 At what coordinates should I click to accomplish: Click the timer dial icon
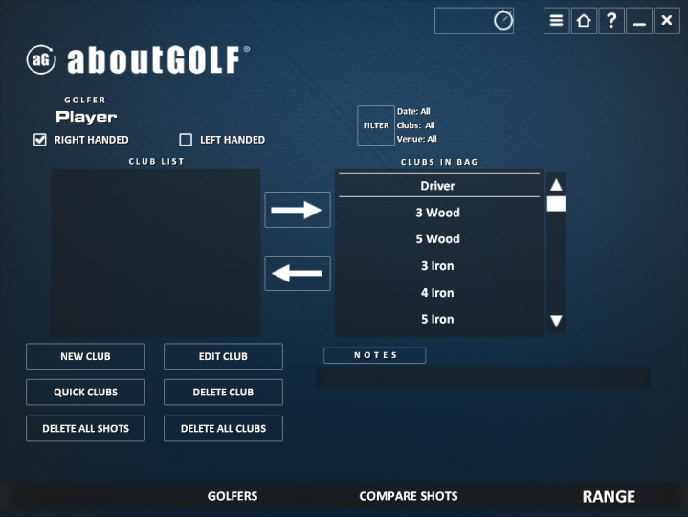point(502,20)
